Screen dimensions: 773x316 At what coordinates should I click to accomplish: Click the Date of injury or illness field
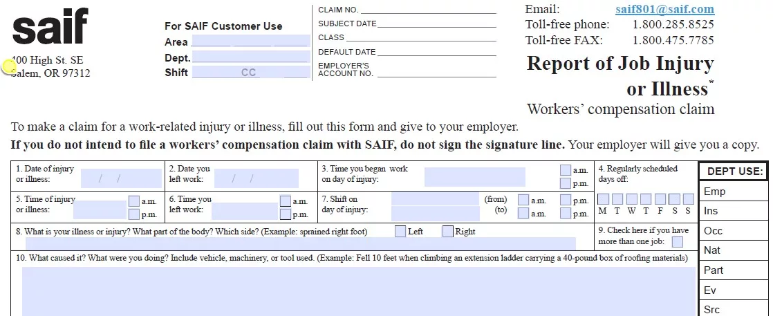121,178
